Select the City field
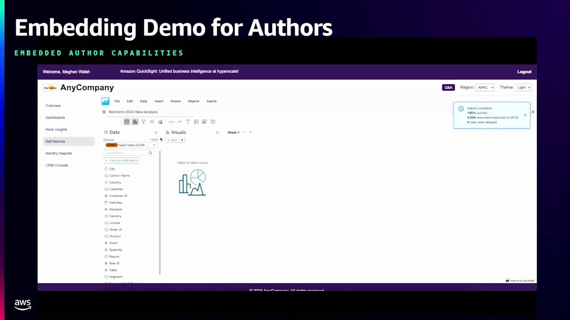 point(112,169)
